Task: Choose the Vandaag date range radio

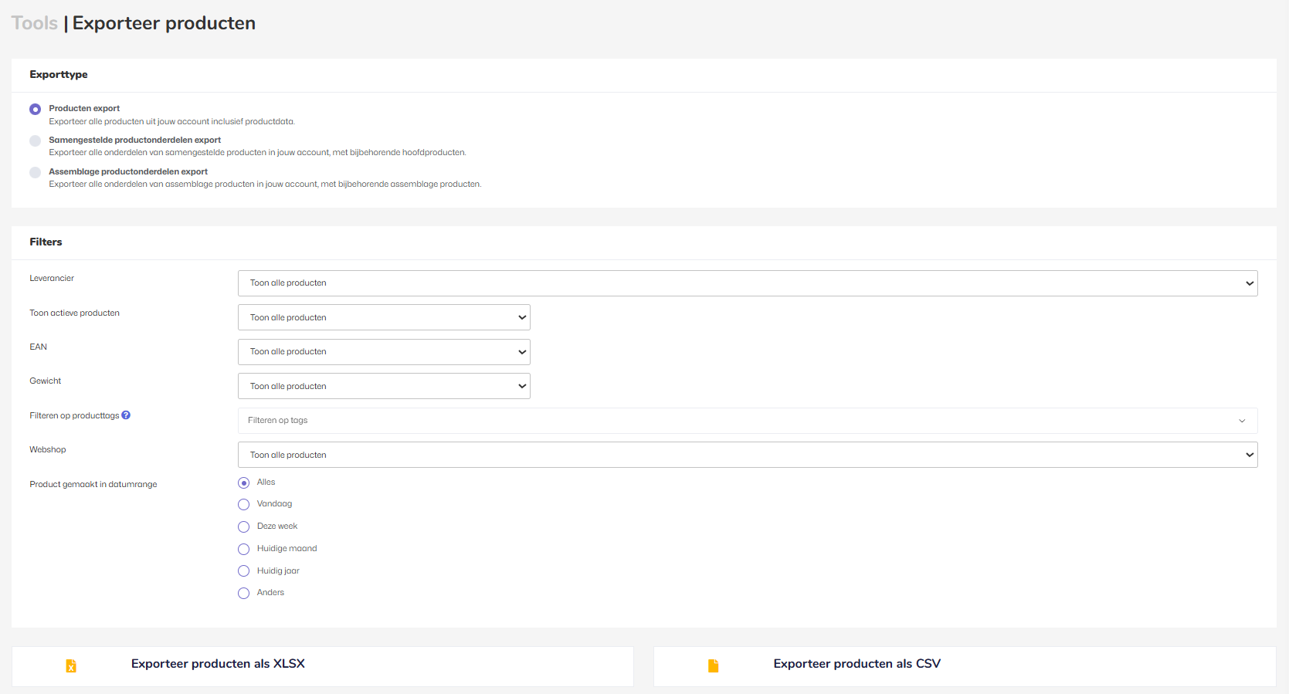Action: point(244,505)
